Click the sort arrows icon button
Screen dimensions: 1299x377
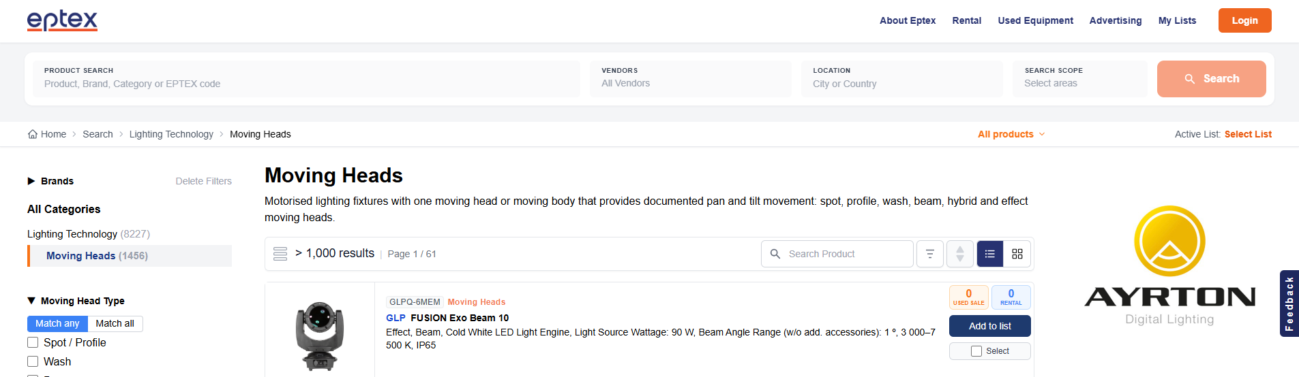click(x=960, y=254)
